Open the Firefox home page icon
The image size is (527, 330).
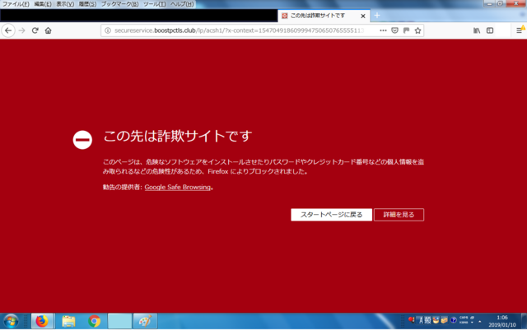[48, 30]
